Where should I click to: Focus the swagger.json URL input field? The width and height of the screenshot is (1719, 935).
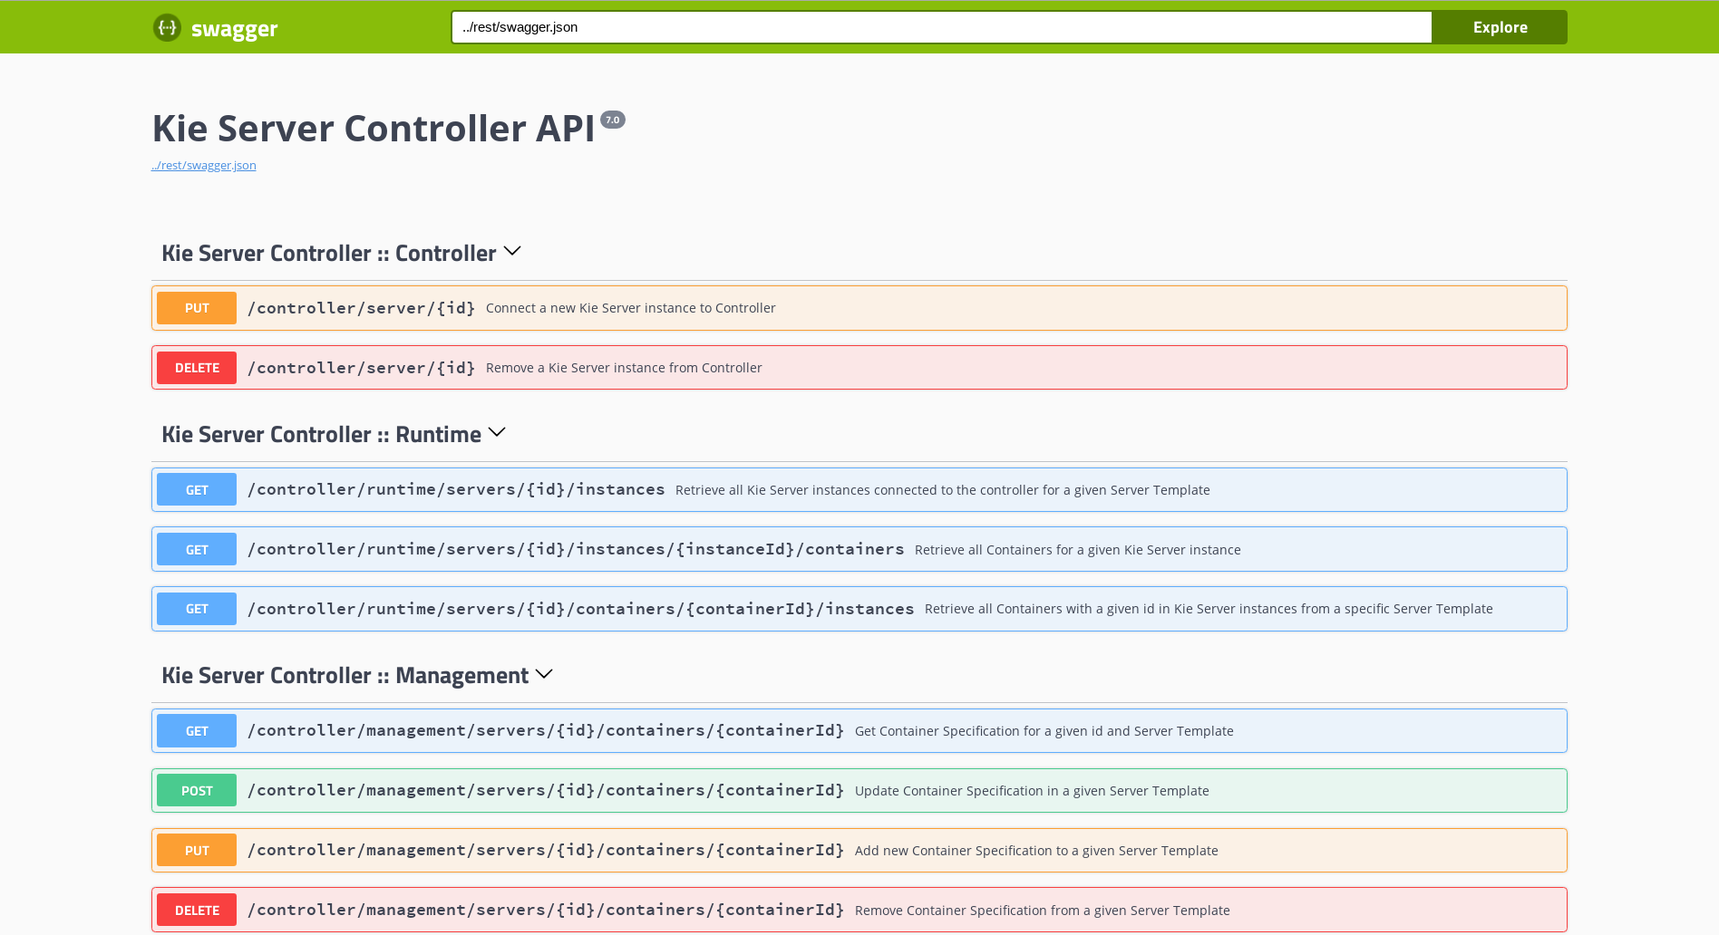(x=940, y=27)
